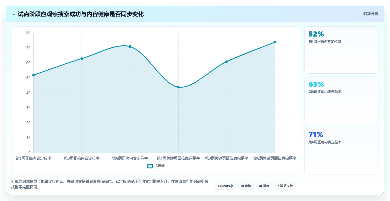The width and height of the screenshot is (390, 201).
Task: Click the 第1周正确内容定位率 data point
Action: coord(33,75)
